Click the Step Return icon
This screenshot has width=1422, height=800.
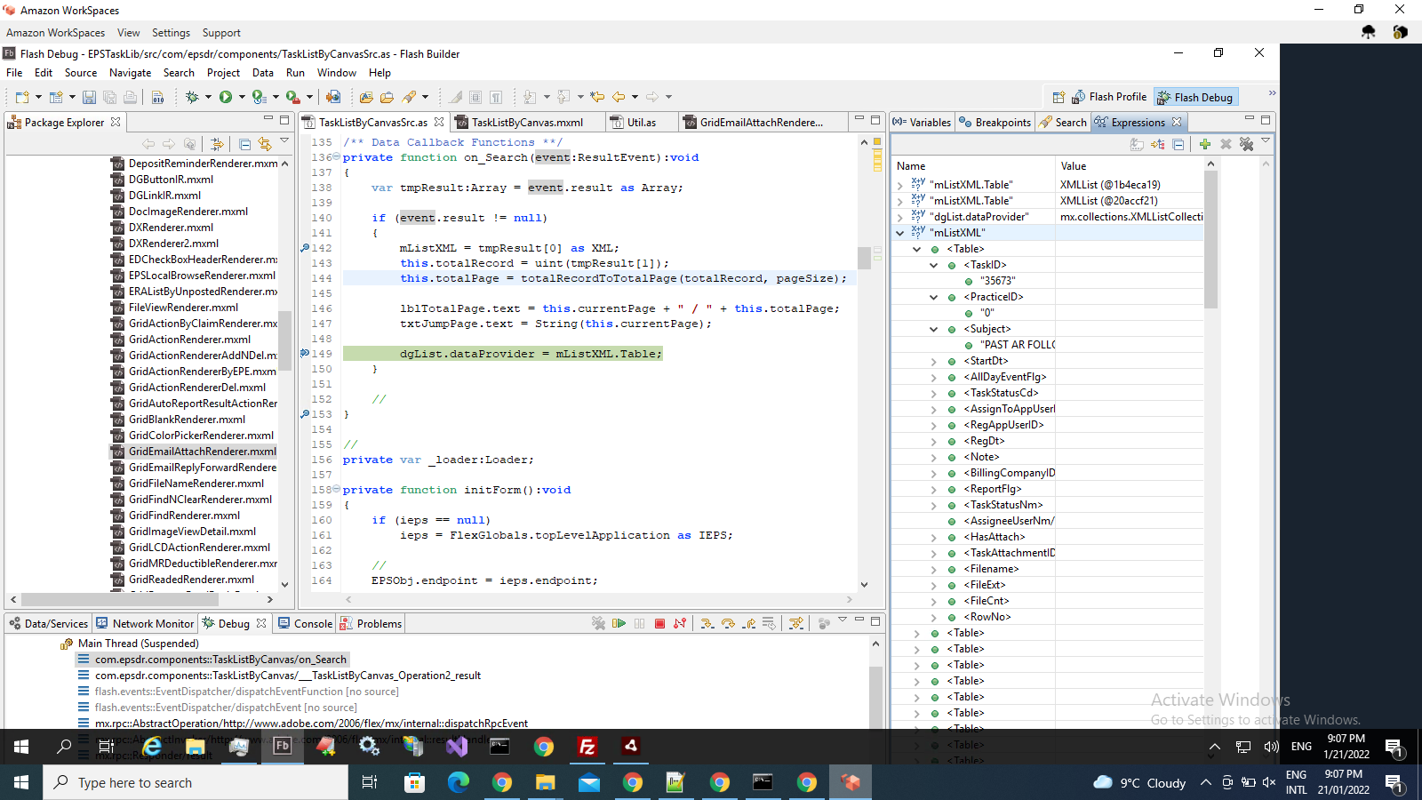click(x=749, y=623)
